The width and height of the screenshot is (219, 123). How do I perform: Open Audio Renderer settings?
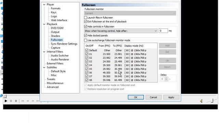click(x=60, y=59)
